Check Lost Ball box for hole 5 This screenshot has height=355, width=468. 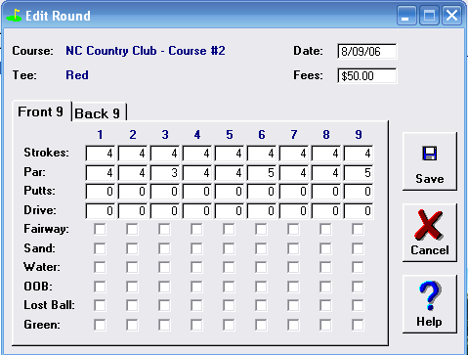point(229,305)
